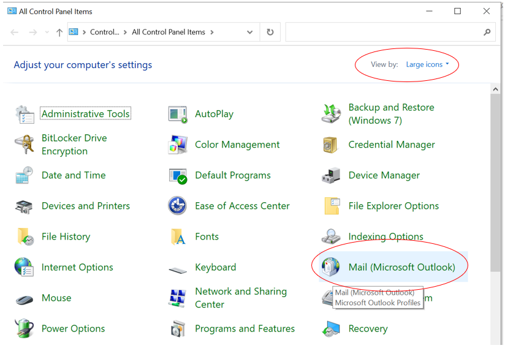Image resolution: width=505 pixels, height=348 pixels.
Task: Click the Device Manager icon
Action: (331, 175)
